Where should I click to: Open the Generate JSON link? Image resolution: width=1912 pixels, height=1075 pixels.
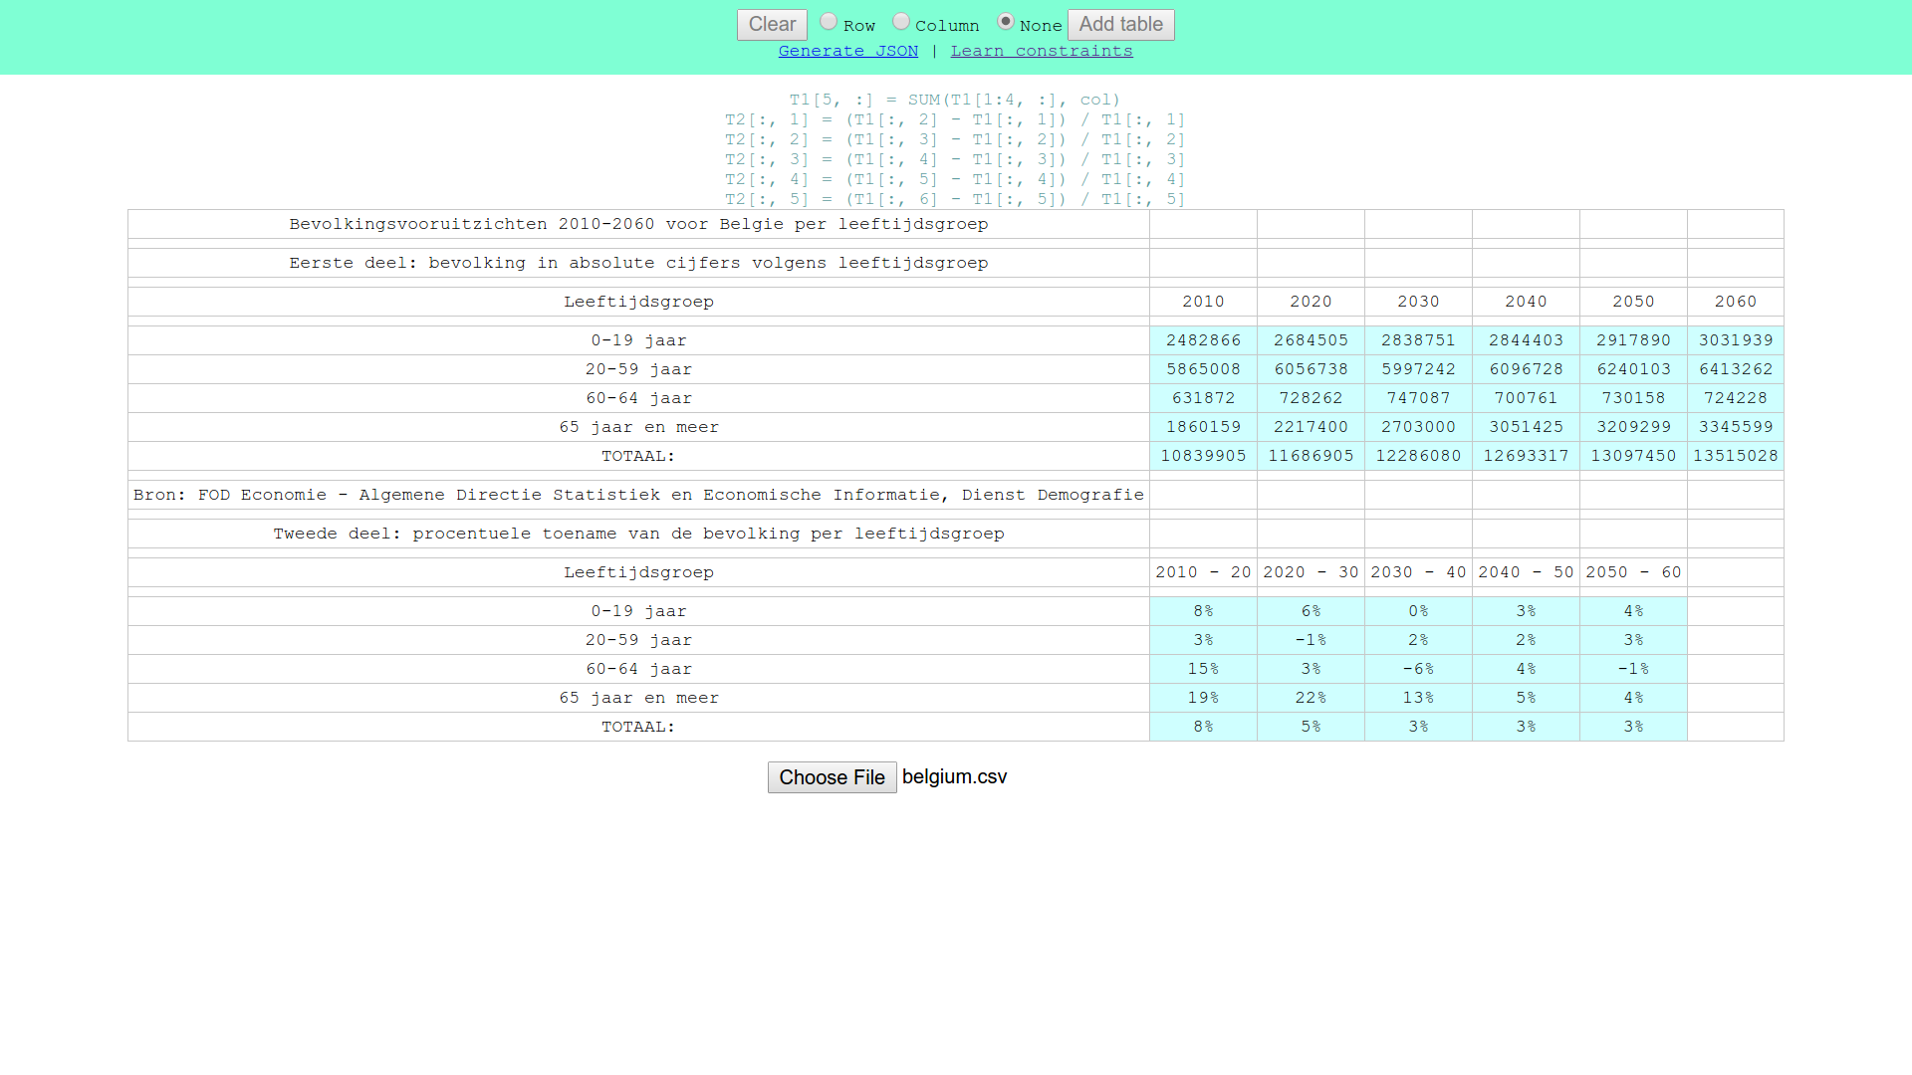pyautogui.click(x=848, y=51)
